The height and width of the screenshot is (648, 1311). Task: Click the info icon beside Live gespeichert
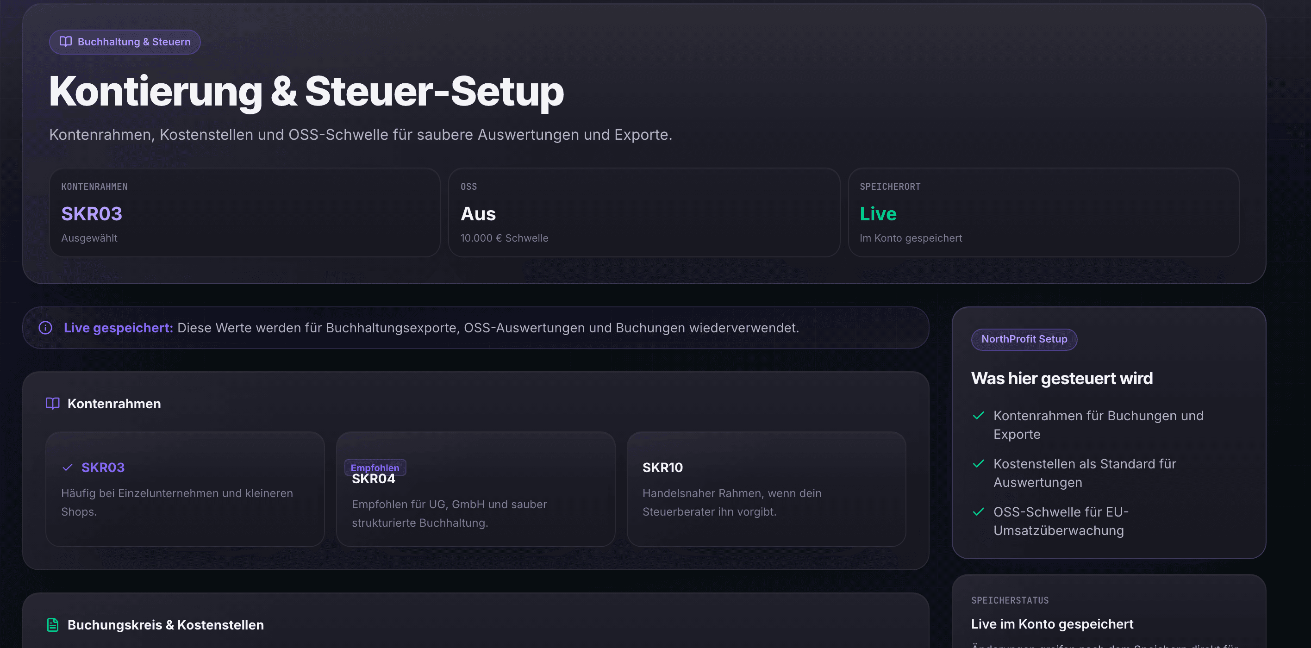45,328
